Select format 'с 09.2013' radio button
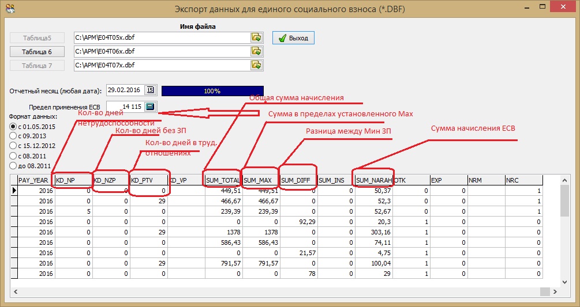 click(13, 136)
